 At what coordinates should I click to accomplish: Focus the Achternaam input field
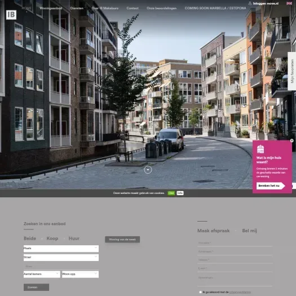pyautogui.click(x=235, y=251)
